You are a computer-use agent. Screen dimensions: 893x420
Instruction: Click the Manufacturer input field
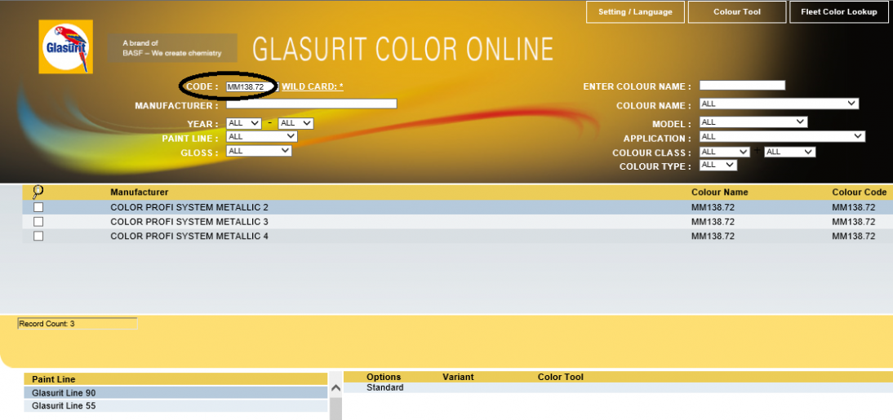[312, 104]
